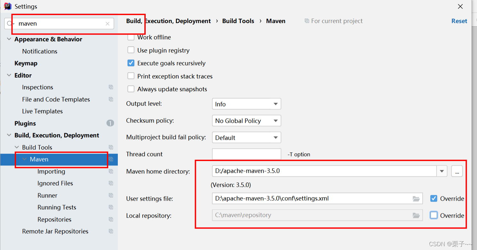
Task: Click in the Thread count field
Action: [247, 154]
